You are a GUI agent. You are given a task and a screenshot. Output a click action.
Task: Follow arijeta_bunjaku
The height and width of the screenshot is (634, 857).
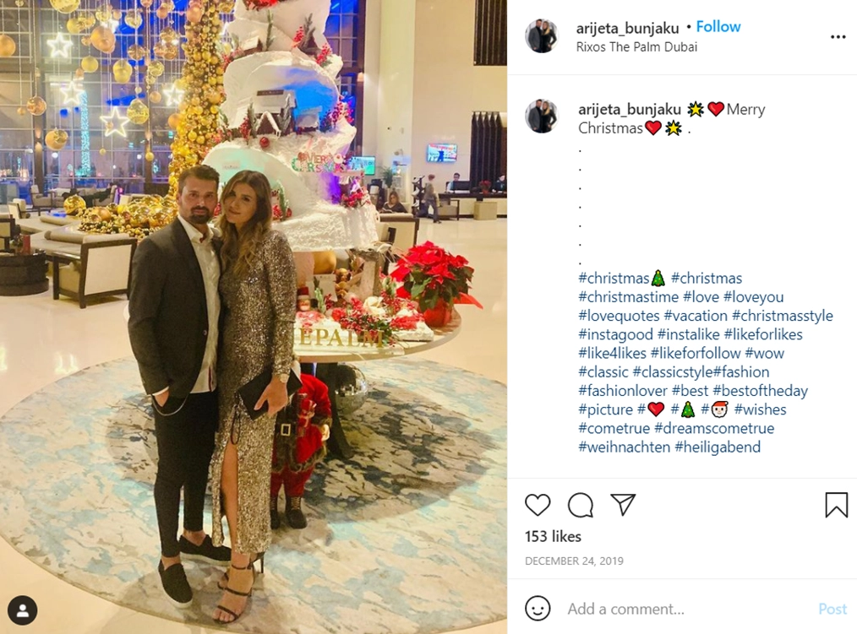coord(718,27)
